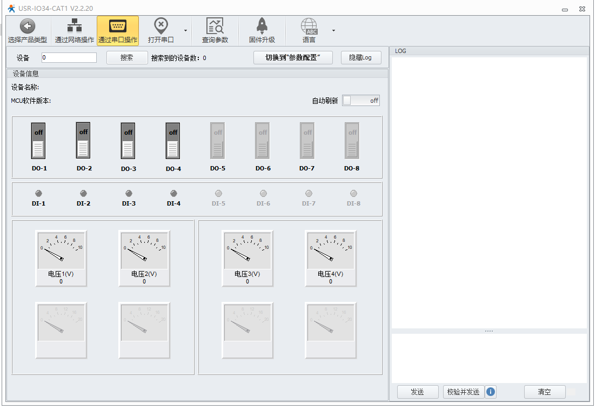Viewport: 596px width, 409px height.
Task: Click the back arrow to select product type
Action: [x=27, y=27]
